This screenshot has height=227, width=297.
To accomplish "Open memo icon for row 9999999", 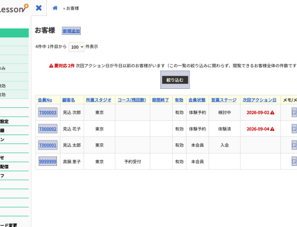I will point(294,161).
